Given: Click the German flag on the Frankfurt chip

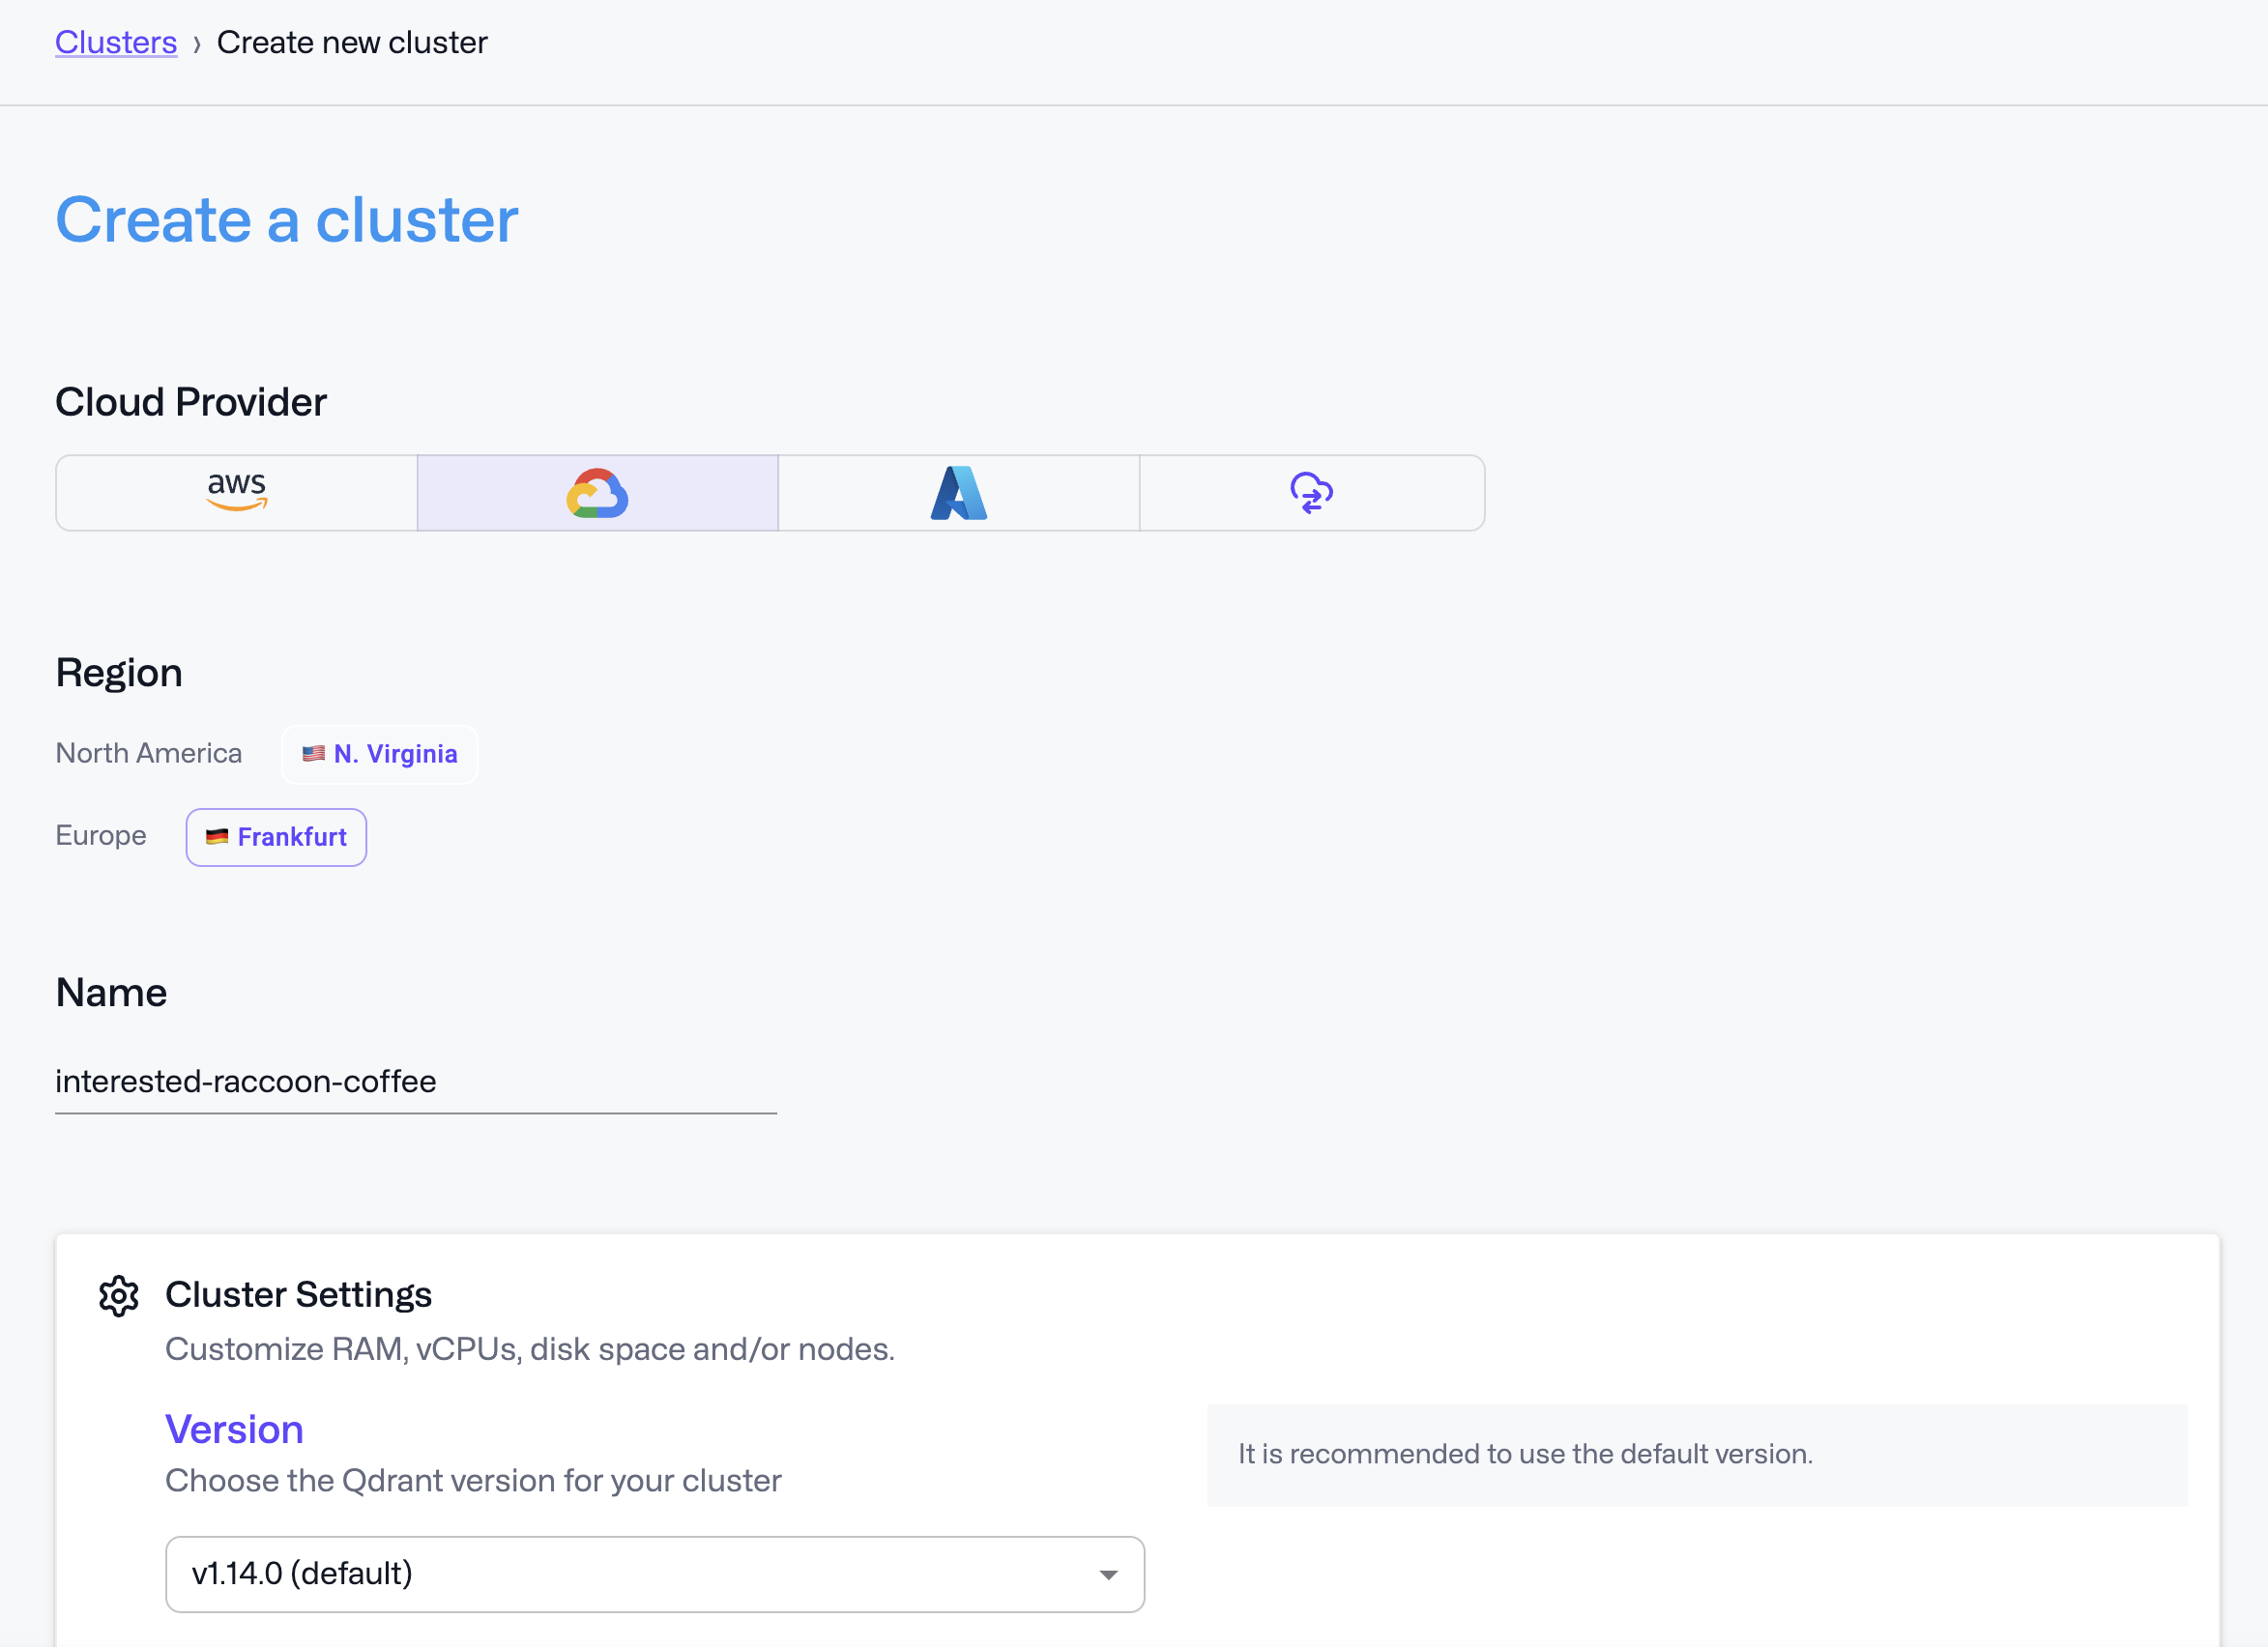Looking at the screenshot, I should tap(217, 837).
